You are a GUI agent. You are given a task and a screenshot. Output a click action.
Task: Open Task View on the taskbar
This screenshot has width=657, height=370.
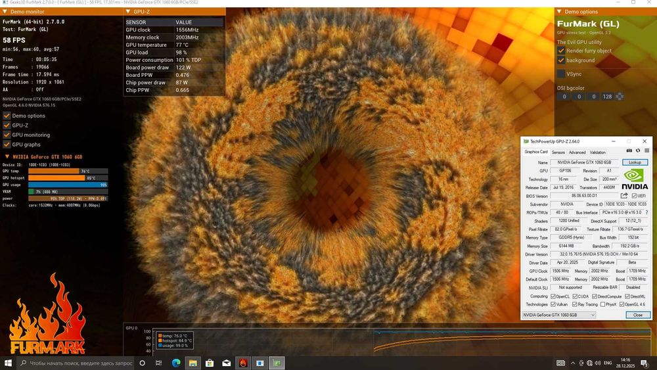pos(158,363)
